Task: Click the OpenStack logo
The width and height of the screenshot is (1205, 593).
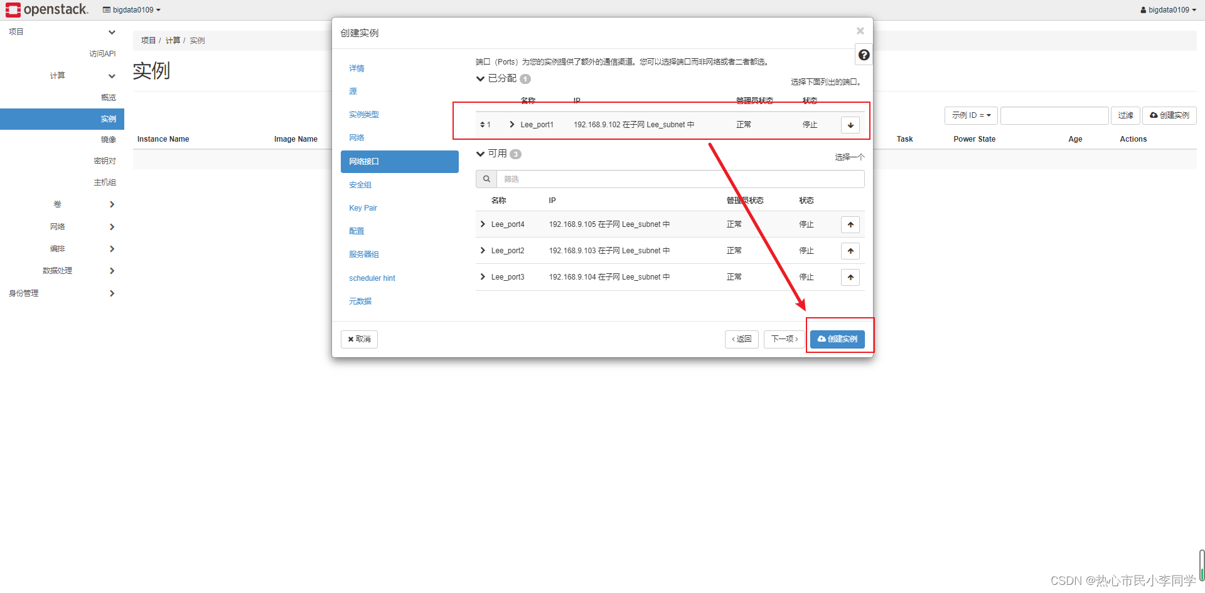Action: click(47, 9)
